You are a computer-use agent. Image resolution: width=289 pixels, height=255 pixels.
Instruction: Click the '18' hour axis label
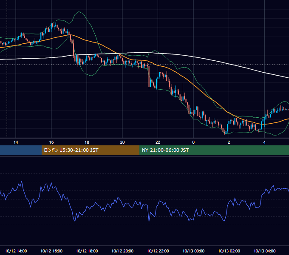tap(87, 142)
